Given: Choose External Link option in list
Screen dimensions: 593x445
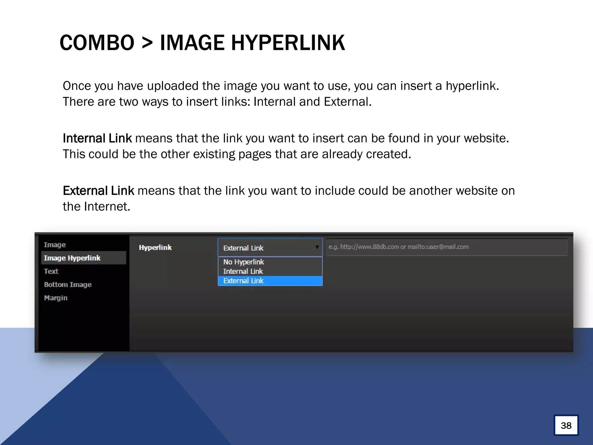Looking at the screenshot, I should click(270, 281).
